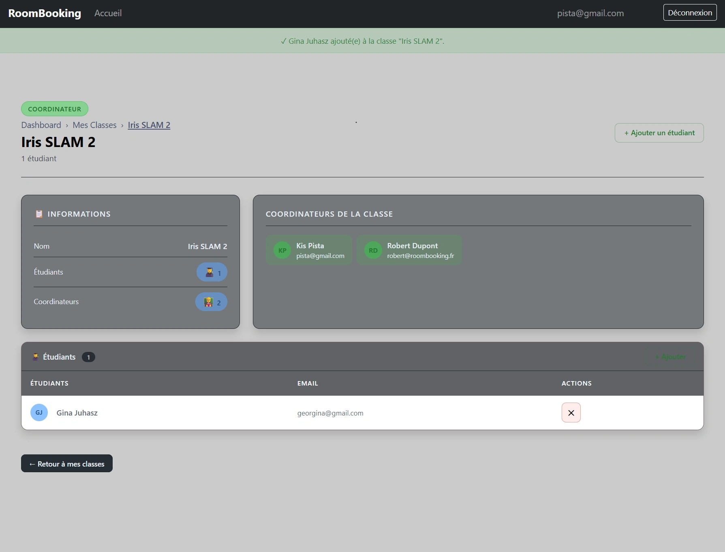Screen dimensions: 725x552
Task: Click the Ajouter un étudiant button
Action: pyautogui.click(x=659, y=133)
